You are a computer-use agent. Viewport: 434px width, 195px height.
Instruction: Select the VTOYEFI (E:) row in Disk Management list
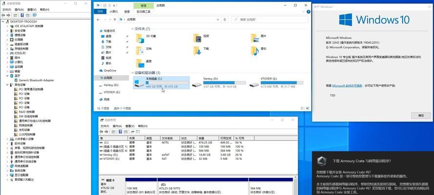tap(177, 159)
